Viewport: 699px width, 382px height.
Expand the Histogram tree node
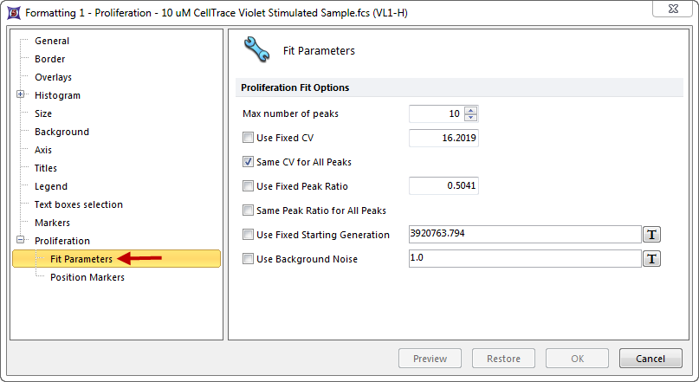(20, 95)
